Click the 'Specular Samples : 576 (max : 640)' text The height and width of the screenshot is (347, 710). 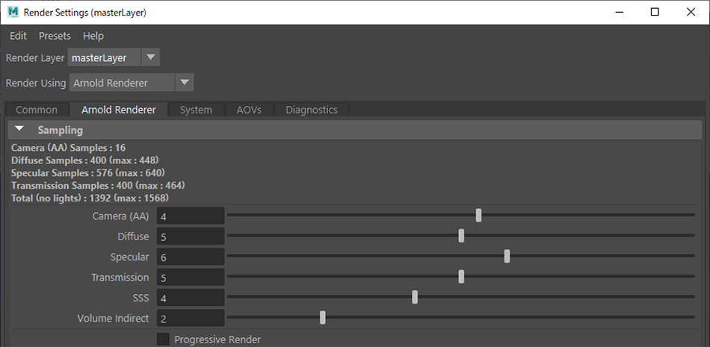(x=88, y=173)
